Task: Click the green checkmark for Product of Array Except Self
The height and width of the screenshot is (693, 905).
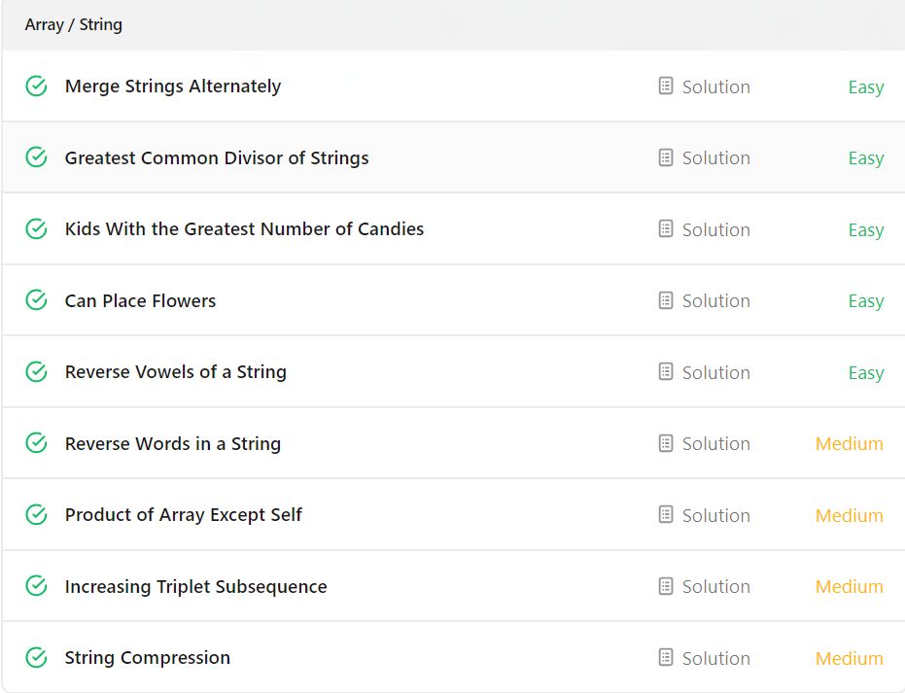Action: point(36,515)
